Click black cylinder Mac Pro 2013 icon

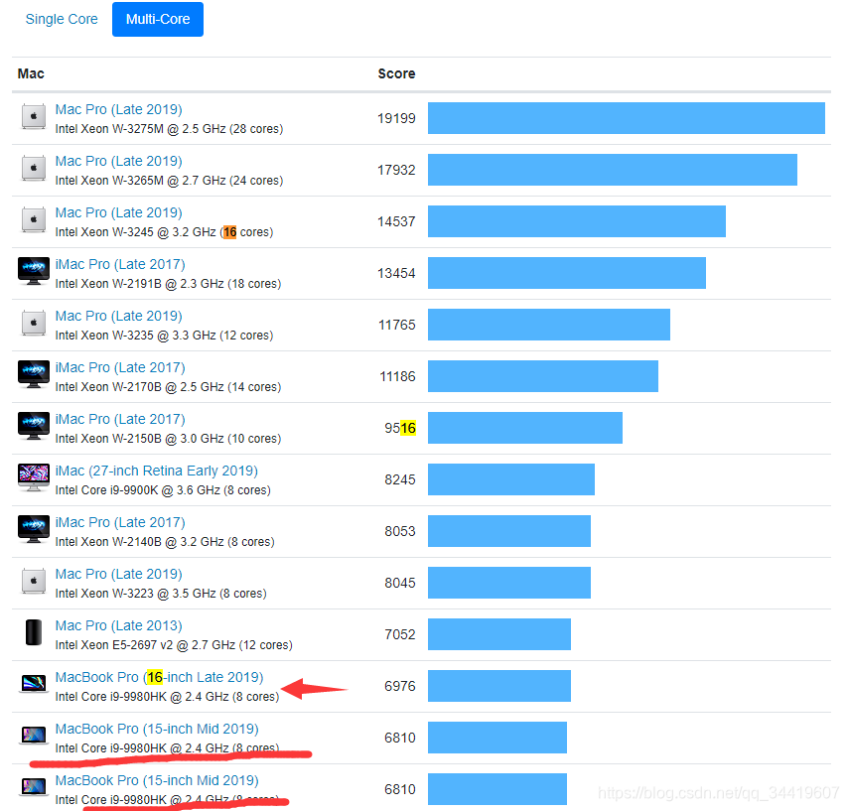pos(34,632)
